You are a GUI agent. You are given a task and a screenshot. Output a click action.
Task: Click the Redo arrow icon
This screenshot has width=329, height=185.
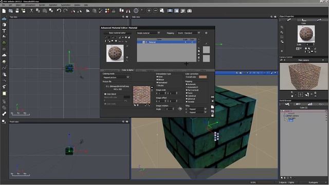click(x=65, y=11)
